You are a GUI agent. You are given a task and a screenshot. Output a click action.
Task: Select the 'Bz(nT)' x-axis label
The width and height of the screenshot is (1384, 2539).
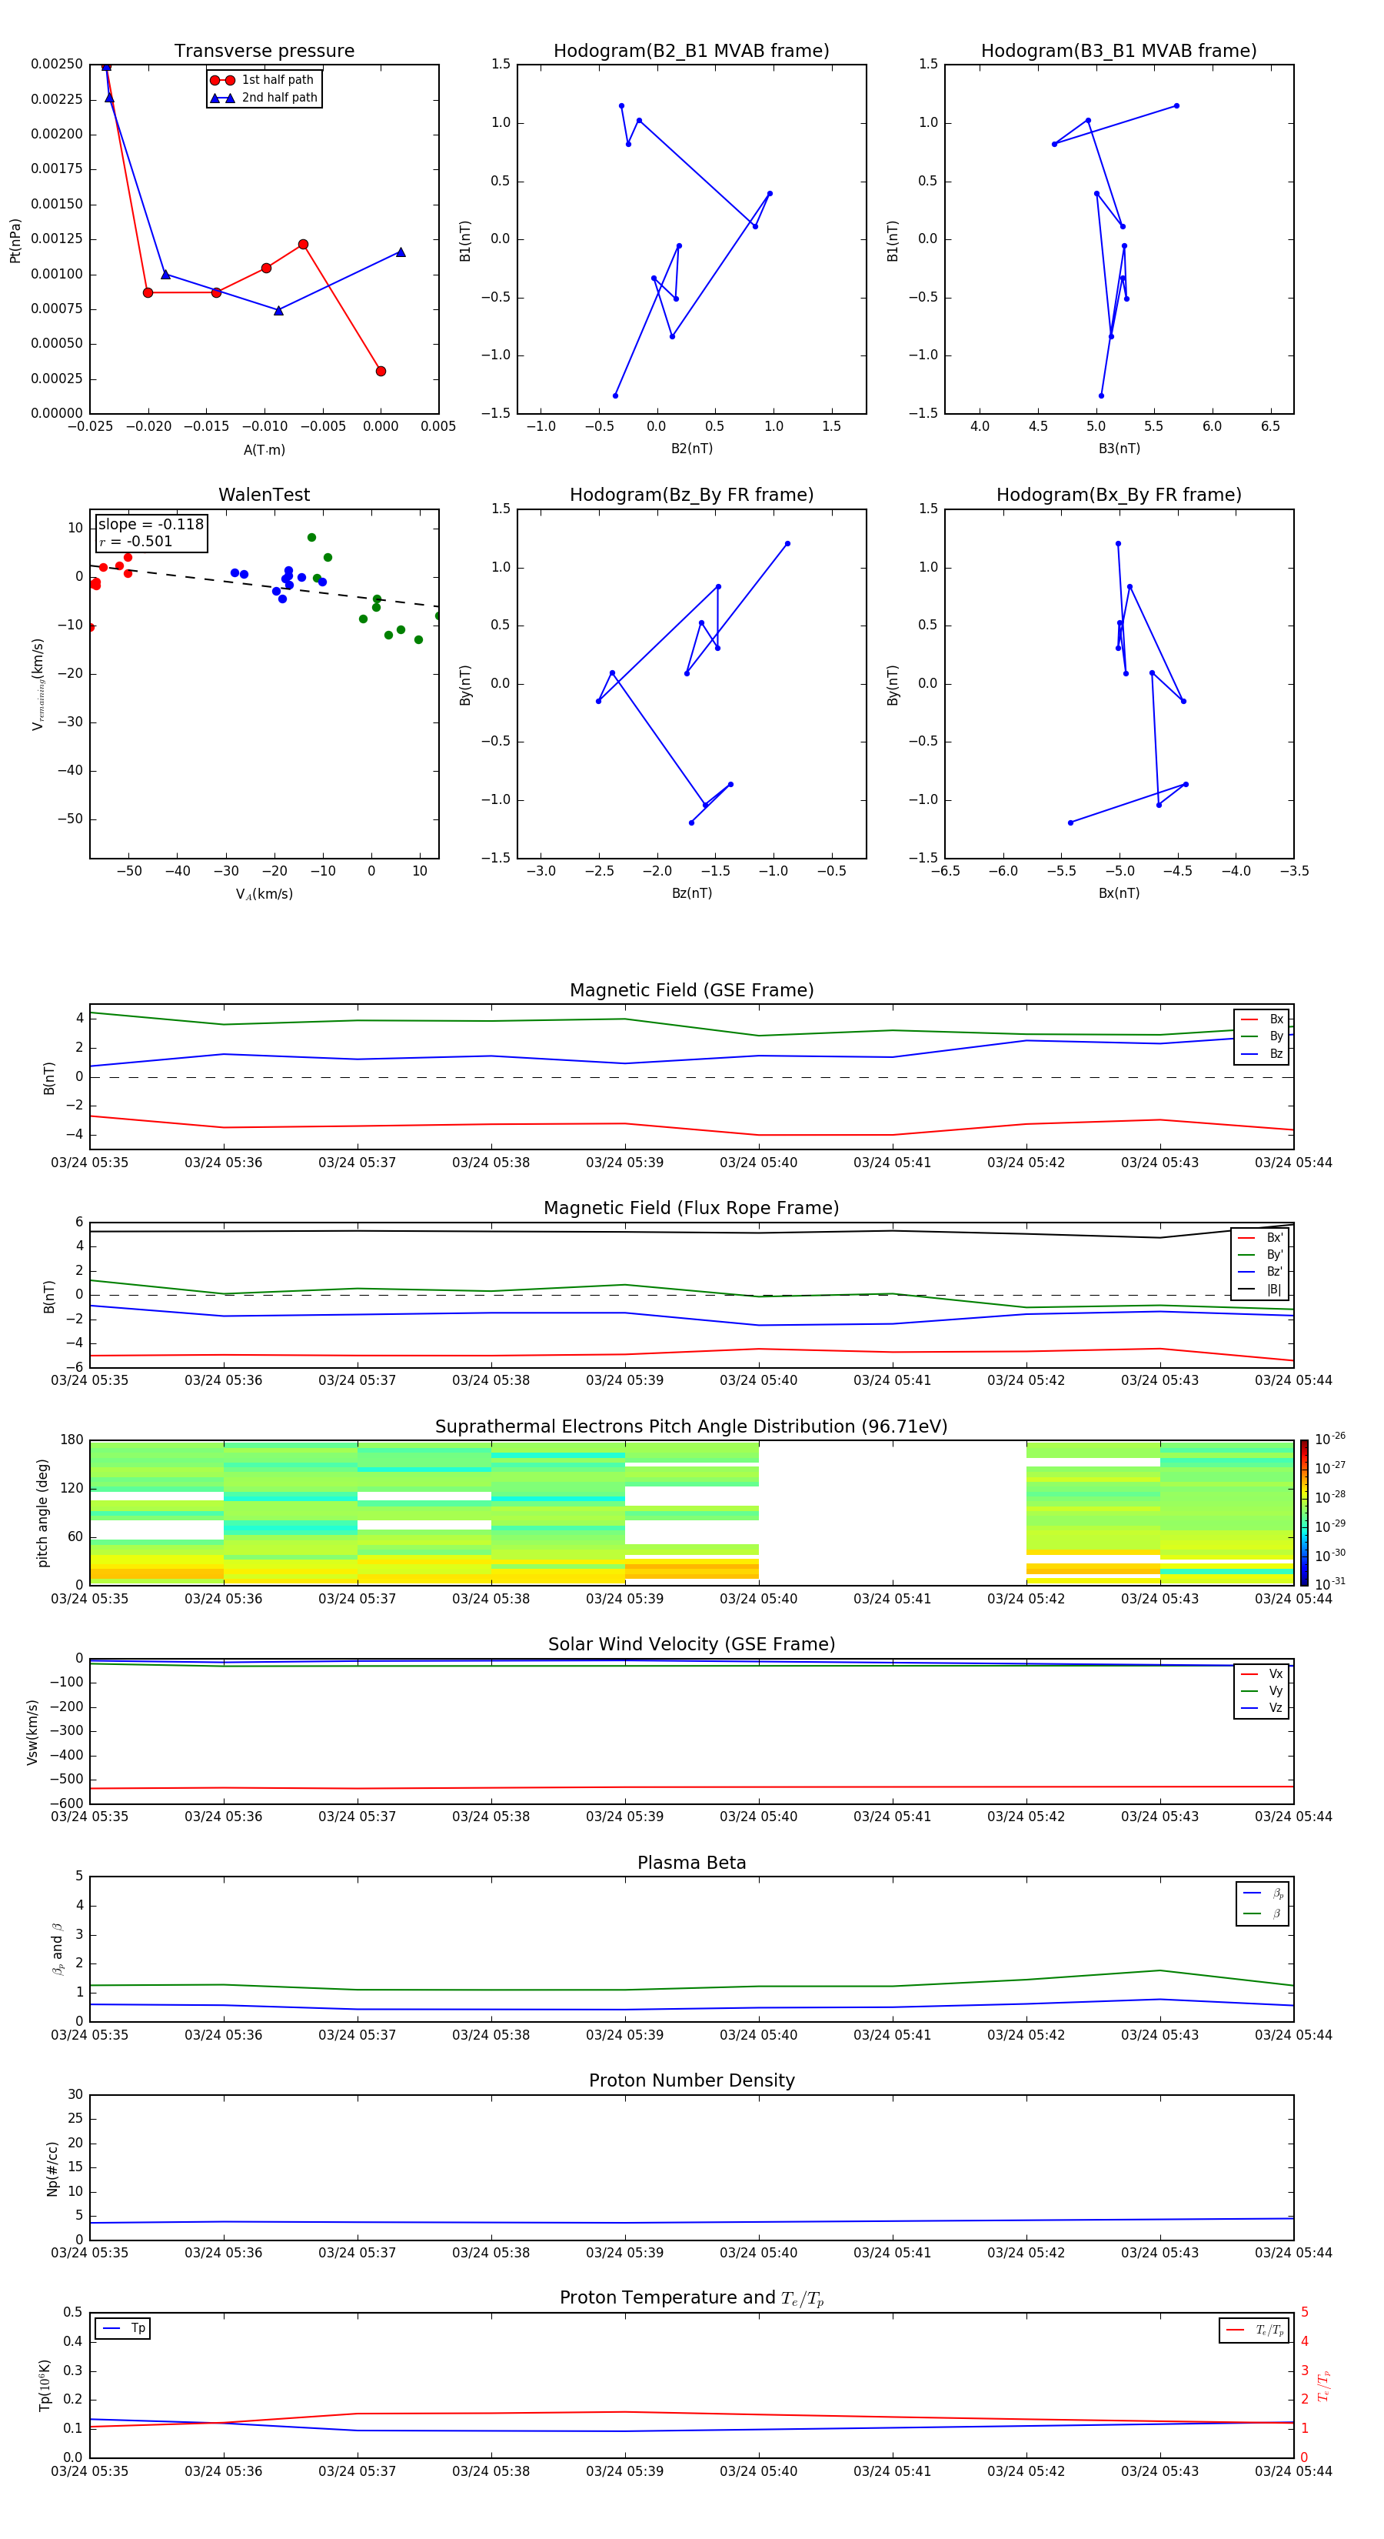point(691,894)
